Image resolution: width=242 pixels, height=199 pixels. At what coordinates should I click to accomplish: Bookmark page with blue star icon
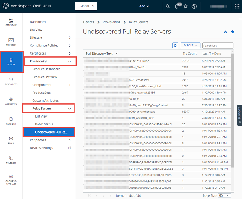(x=233, y=32)
